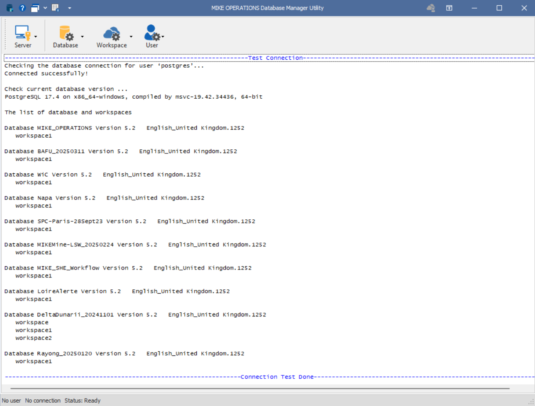Screen dimensions: 535x406
Task: Expand the windows icon dropdown chevron
Action: 45,8
